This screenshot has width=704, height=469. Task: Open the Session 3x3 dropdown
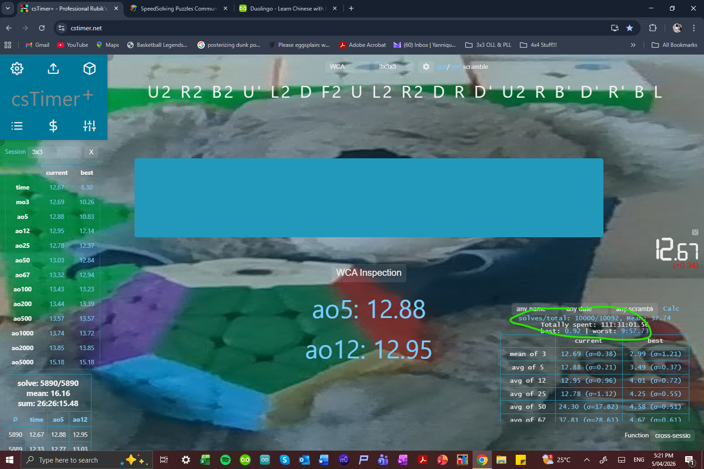(x=54, y=152)
